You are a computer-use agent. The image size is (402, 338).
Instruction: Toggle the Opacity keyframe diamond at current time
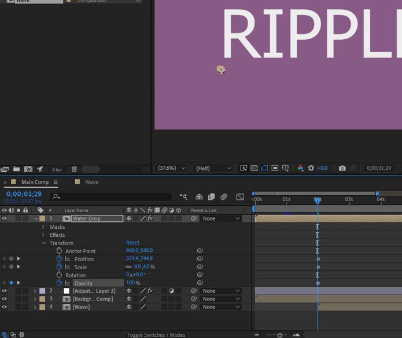click(11, 283)
